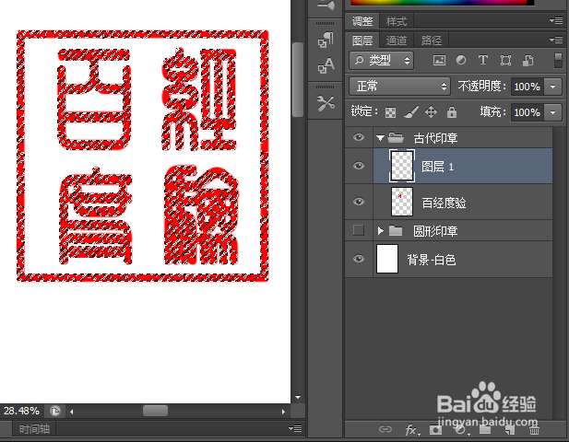Open the fill (填充) slider arrow
The image size is (569, 442).
point(552,112)
